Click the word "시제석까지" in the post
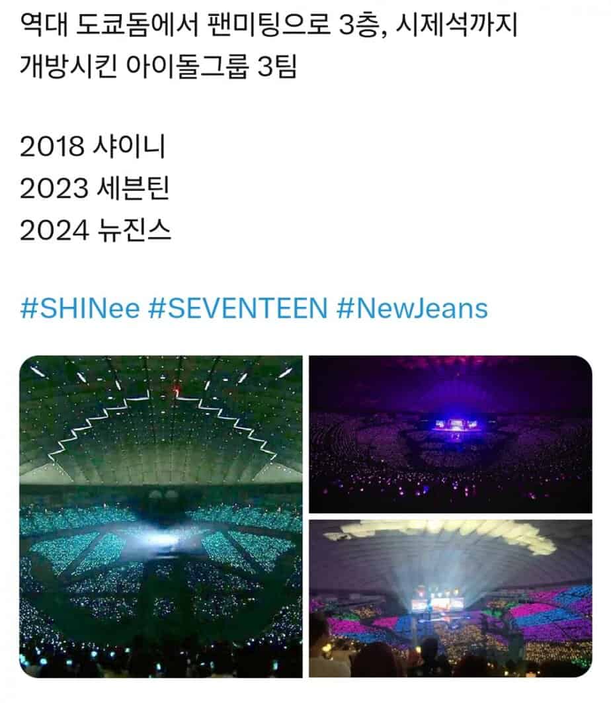The width and height of the screenshot is (611, 703). tap(456, 26)
